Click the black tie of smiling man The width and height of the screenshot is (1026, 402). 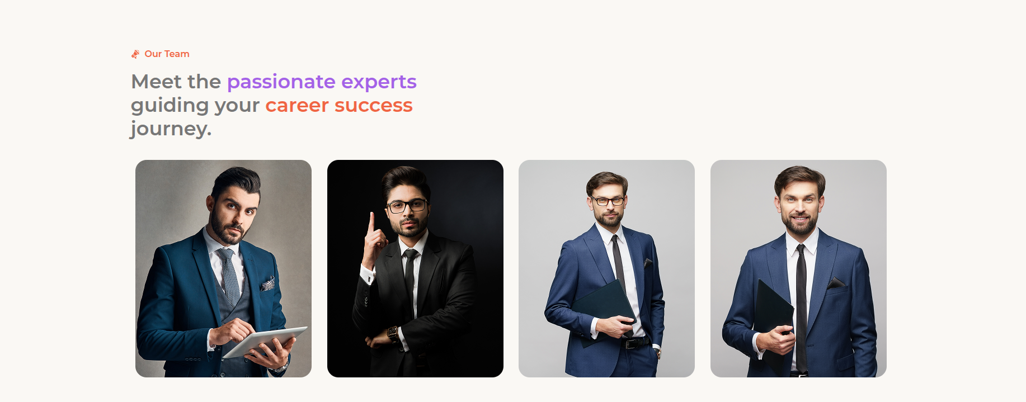tap(801, 308)
